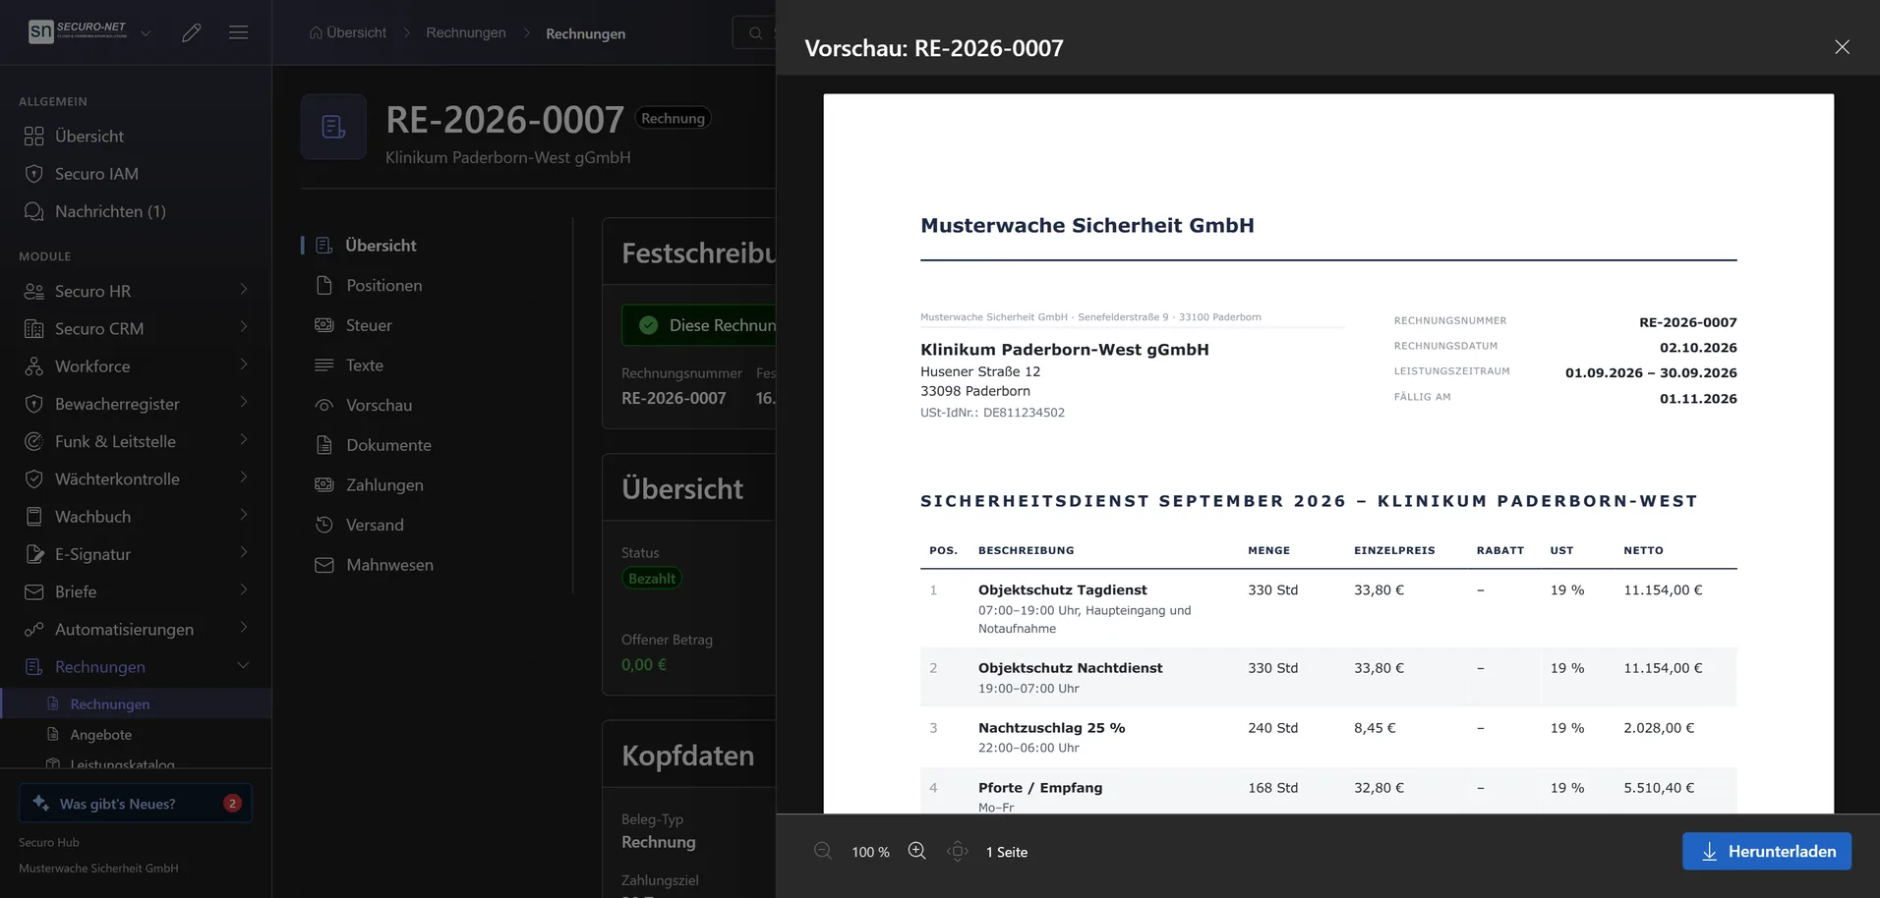Click the Briefe envelope icon
This screenshot has height=898, width=1880.
coord(34,591)
